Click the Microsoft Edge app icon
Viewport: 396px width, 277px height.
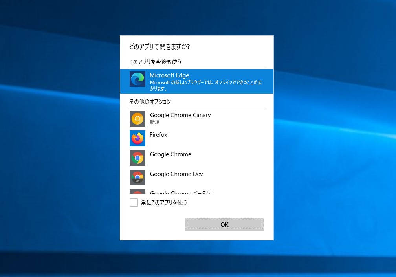click(x=137, y=79)
